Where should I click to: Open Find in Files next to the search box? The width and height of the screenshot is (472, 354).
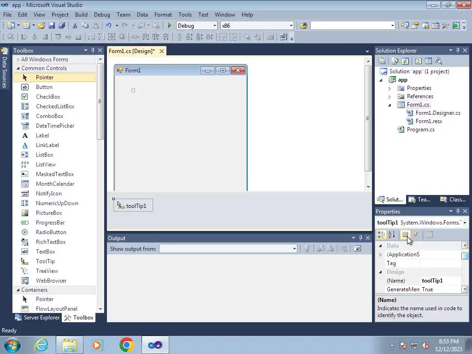(303, 26)
